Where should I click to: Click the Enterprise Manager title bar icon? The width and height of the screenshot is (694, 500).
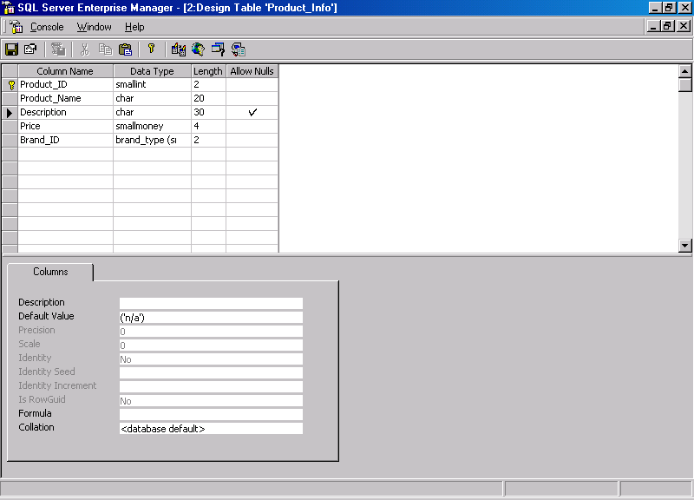click(x=9, y=8)
